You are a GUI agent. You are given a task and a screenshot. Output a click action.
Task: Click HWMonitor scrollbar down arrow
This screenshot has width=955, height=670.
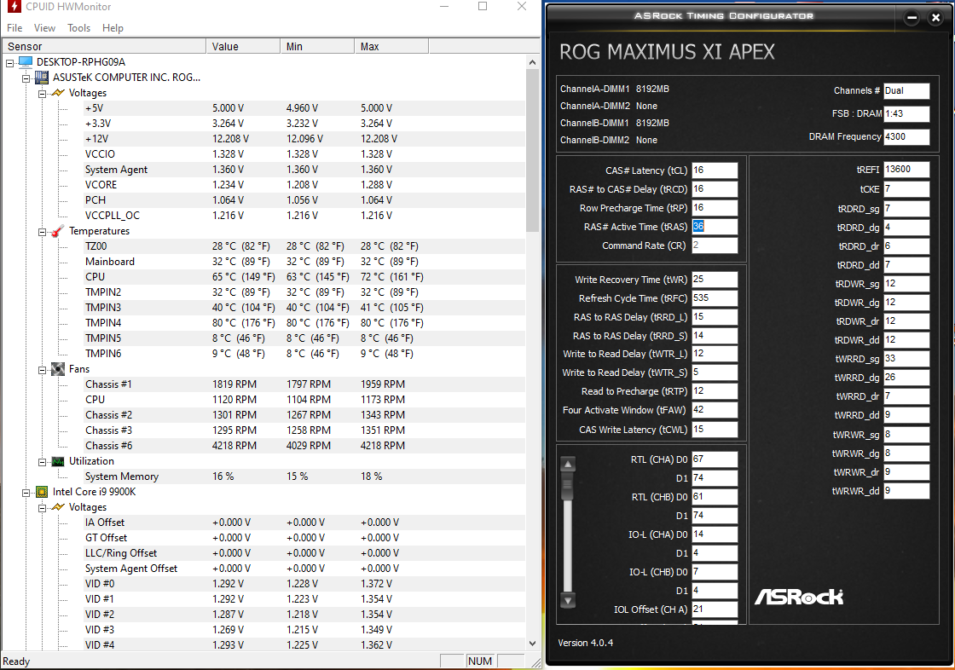(x=532, y=644)
